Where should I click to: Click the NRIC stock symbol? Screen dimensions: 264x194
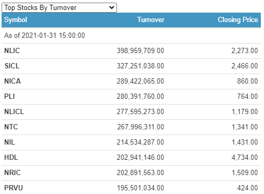[13, 172]
